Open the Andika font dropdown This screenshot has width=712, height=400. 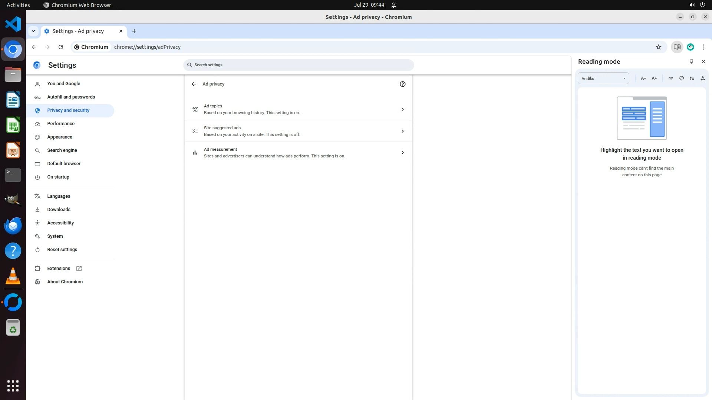pos(603,78)
